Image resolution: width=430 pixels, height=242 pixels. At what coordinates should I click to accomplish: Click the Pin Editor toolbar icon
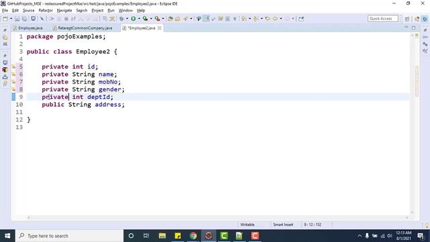click(x=301, y=19)
